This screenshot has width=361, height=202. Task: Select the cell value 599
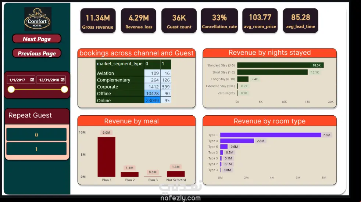tap(166, 87)
